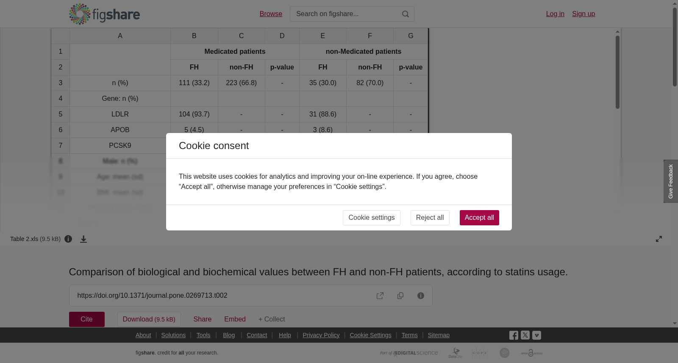Viewport: 678px width, 363px height.
Task: Click the spreadsheet viewer vertical scrollbar
Action: [x=618, y=72]
